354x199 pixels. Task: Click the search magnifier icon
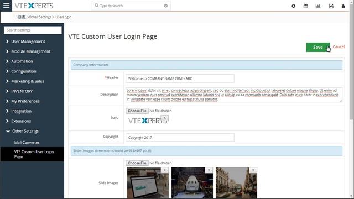[x=97, y=6]
